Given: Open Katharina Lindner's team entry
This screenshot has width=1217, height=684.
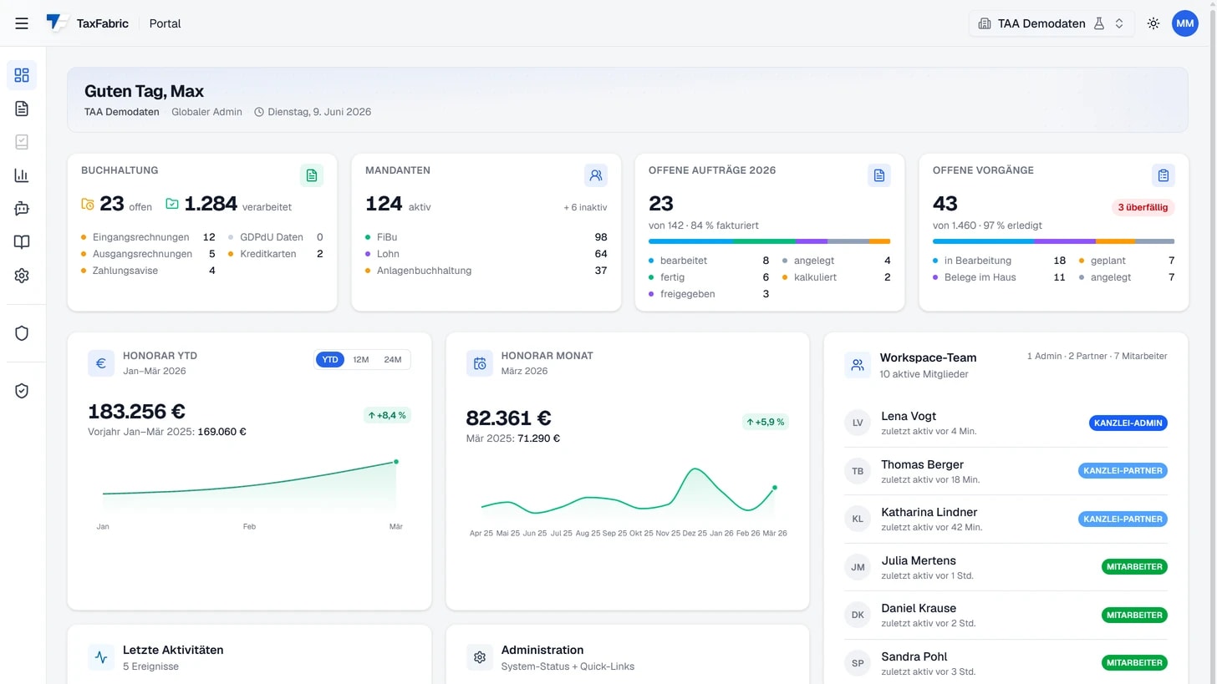Looking at the screenshot, I should click(1006, 519).
